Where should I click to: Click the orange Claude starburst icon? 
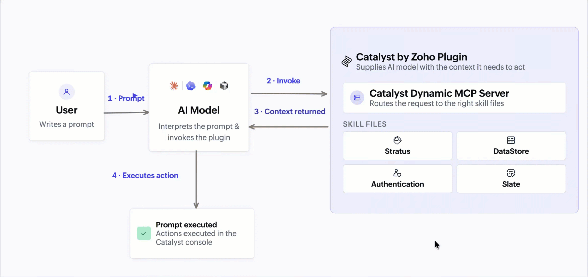pyautogui.click(x=174, y=86)
